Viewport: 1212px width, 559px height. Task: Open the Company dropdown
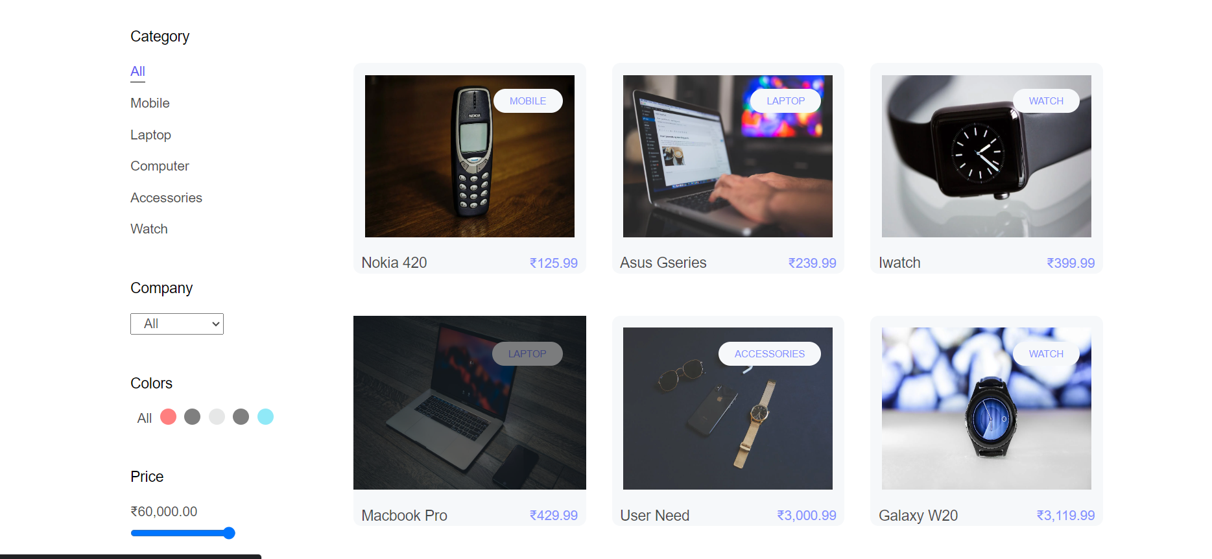(177, 324)
